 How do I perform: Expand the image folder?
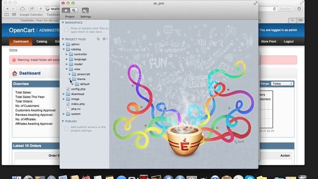[x=64, y=99]
